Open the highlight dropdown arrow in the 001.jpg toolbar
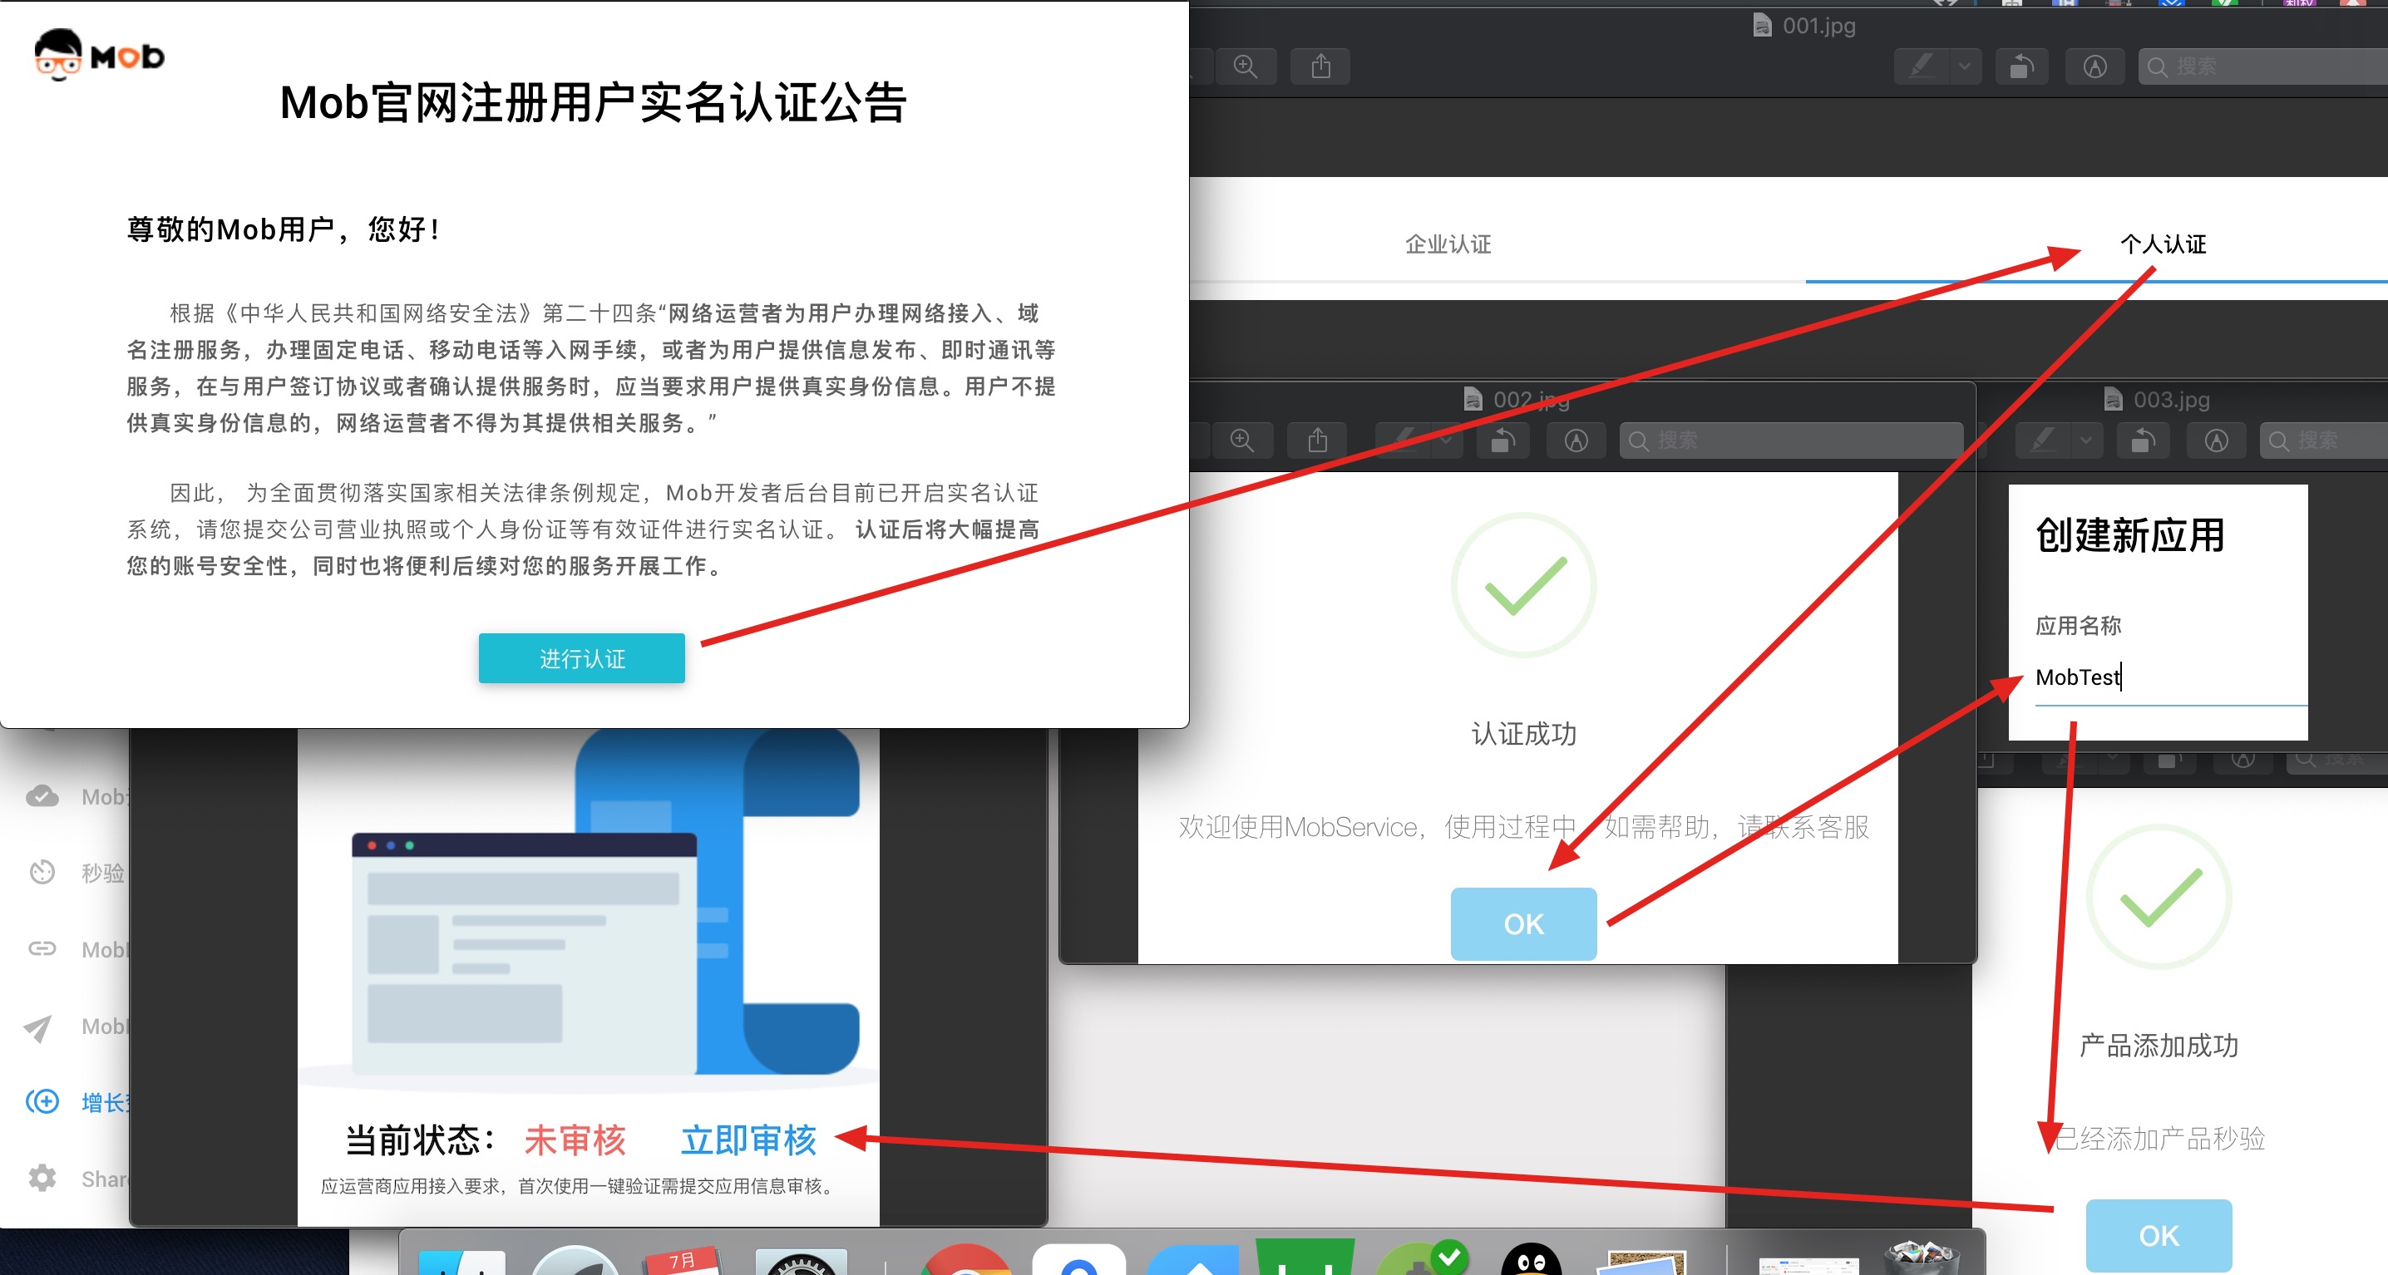This screenshot has height=1275, width=2388. (x=1964, y=66)
